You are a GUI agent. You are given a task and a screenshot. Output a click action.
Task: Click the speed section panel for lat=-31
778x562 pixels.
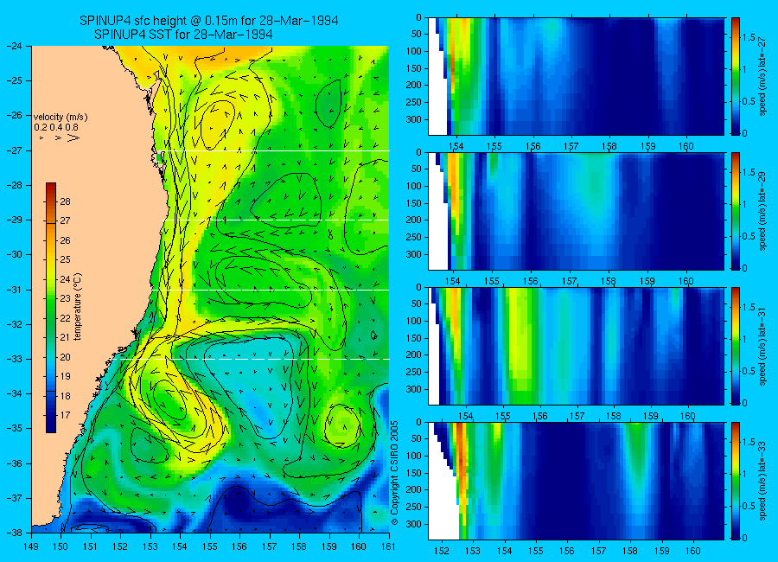pyautogui.click(x=576, y=346)
